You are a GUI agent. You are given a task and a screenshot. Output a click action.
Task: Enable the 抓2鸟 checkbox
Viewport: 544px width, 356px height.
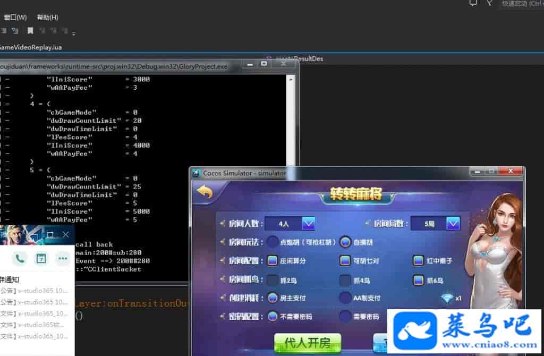pyautogui.click(x=273, y=280)
